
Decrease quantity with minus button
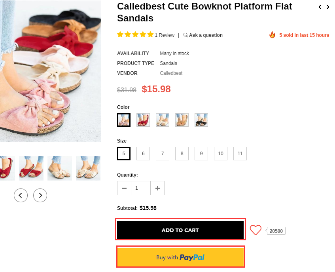(x=124, y=188)
